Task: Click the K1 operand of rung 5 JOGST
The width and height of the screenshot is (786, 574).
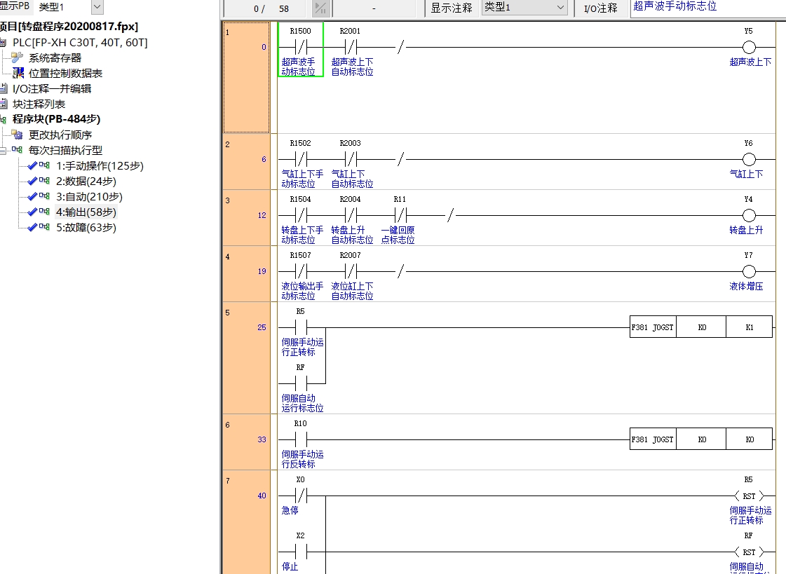Action: click(x=750, y=327)
